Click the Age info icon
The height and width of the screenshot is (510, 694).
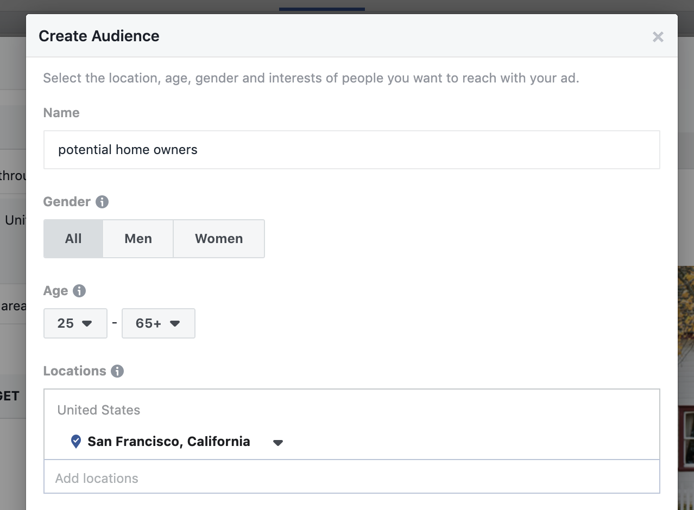coord(79,291)
